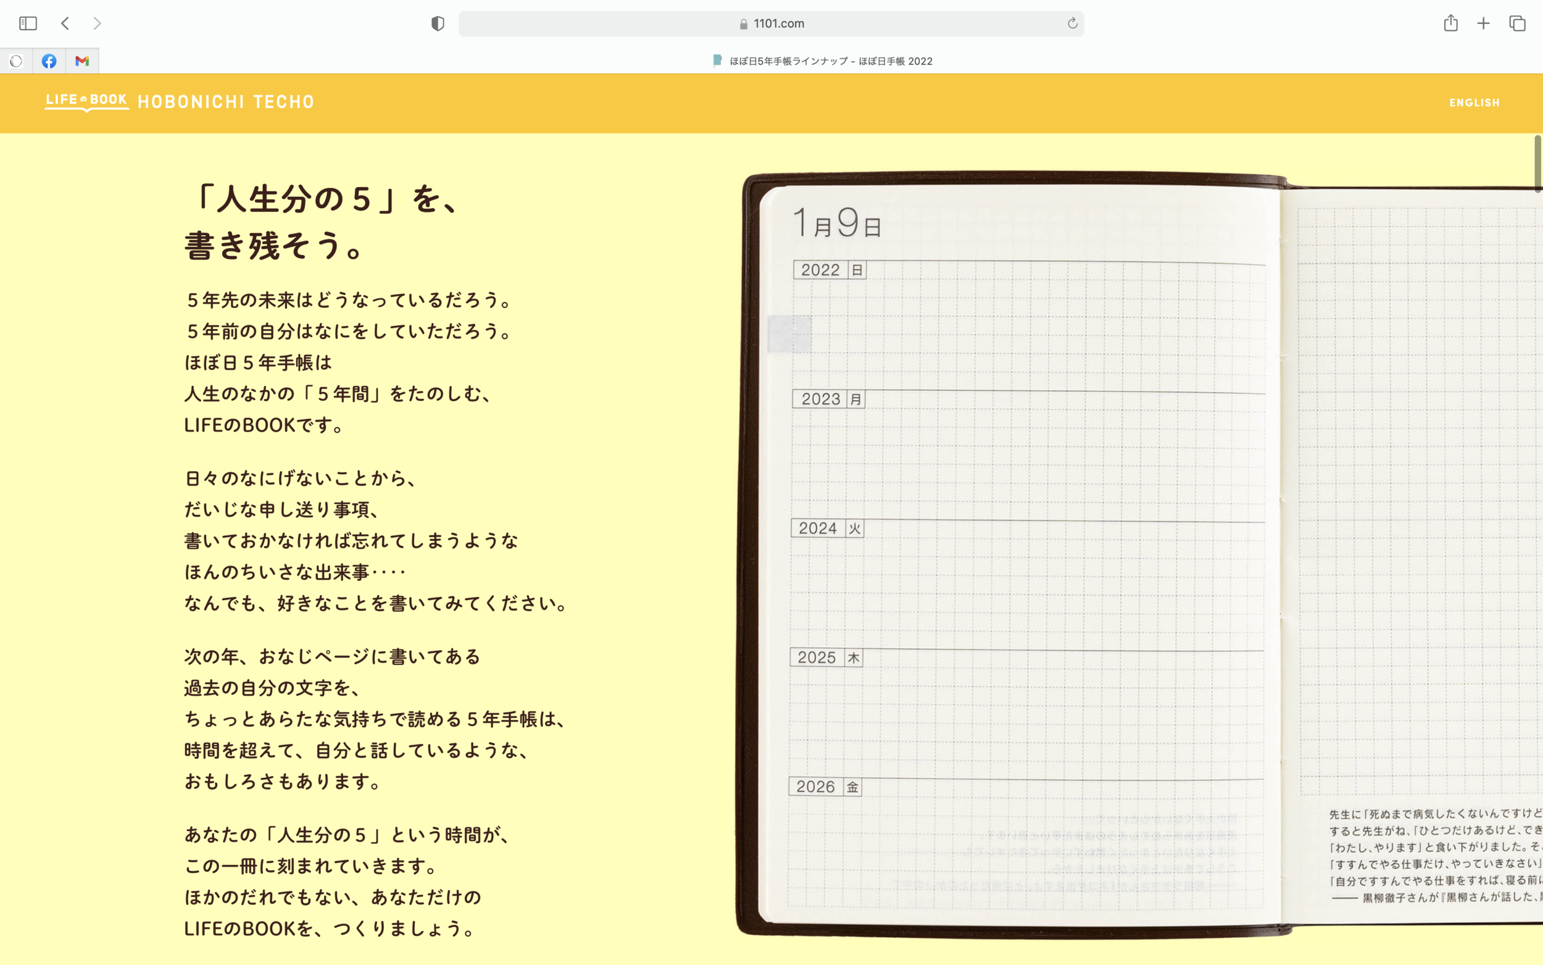This screenshot has width=1543, height=965.
Task: Click the planner notebook photo
Action: coord(1139,554)
